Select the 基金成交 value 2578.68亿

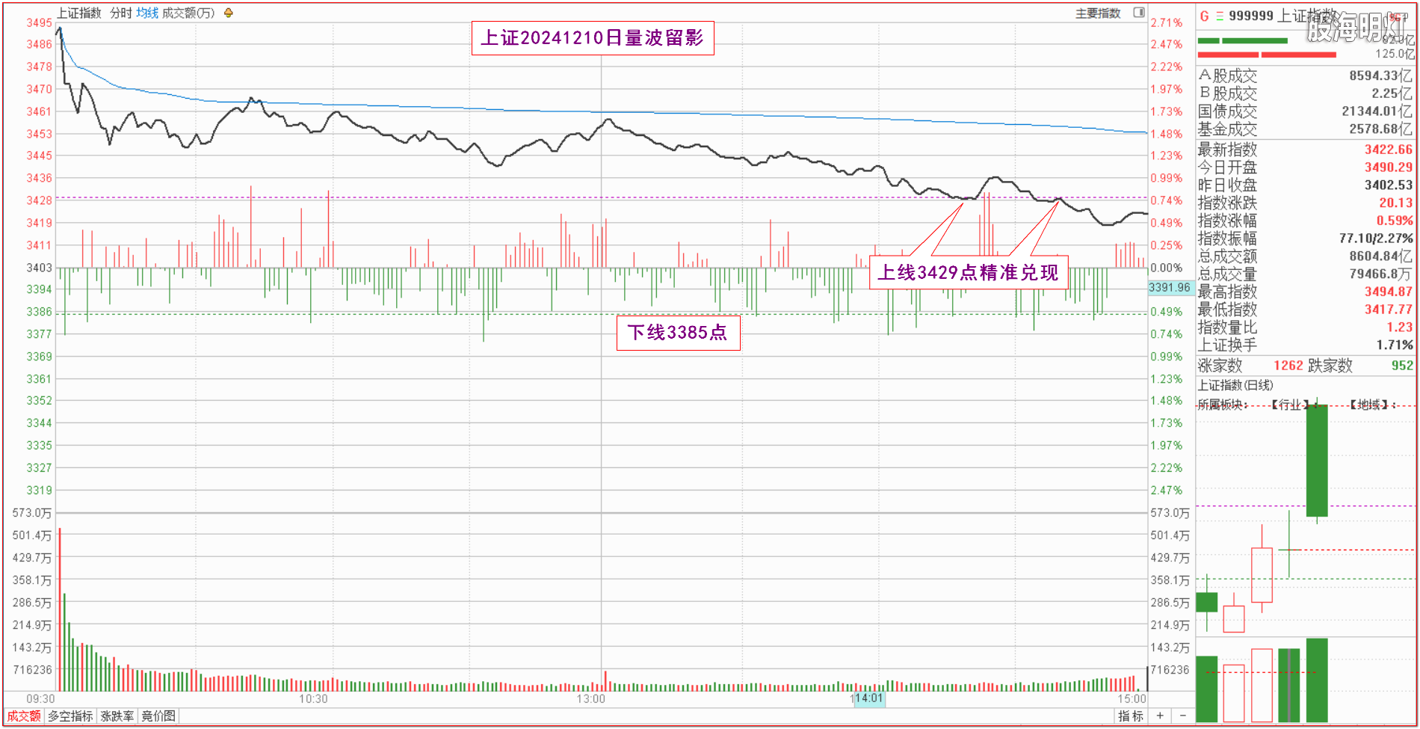point(1381,129)
